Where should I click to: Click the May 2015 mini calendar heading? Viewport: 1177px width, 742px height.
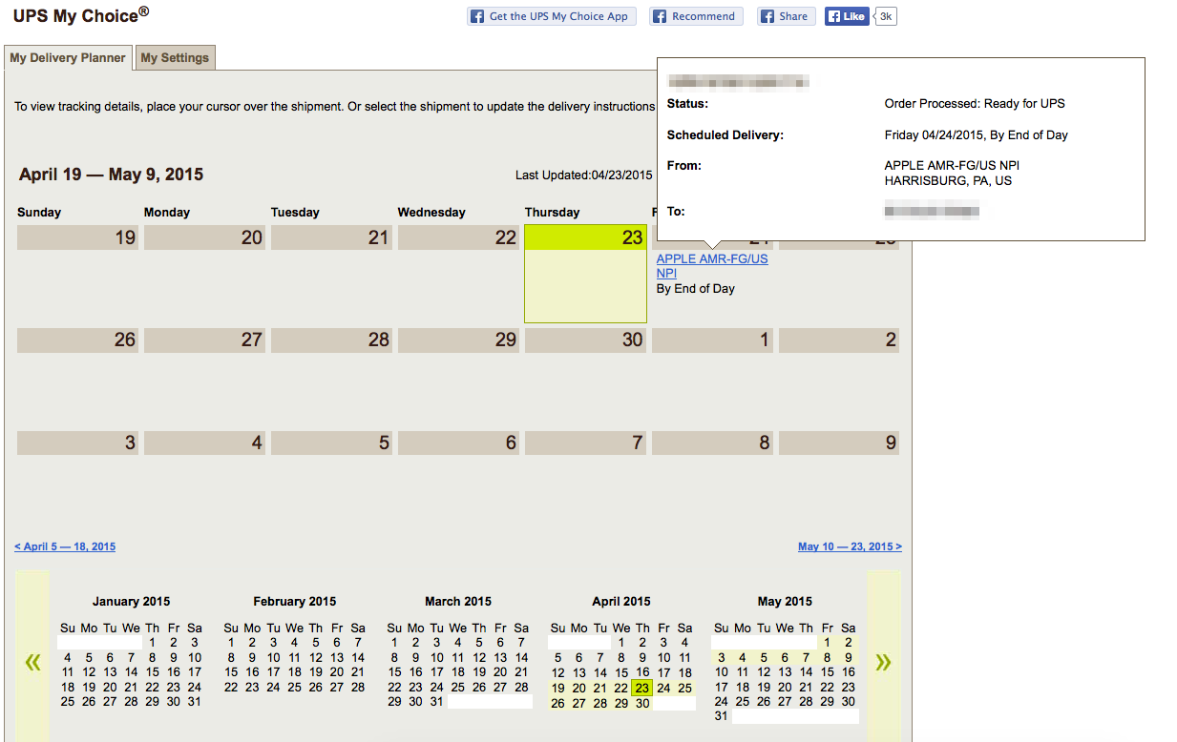coord(785,602)
